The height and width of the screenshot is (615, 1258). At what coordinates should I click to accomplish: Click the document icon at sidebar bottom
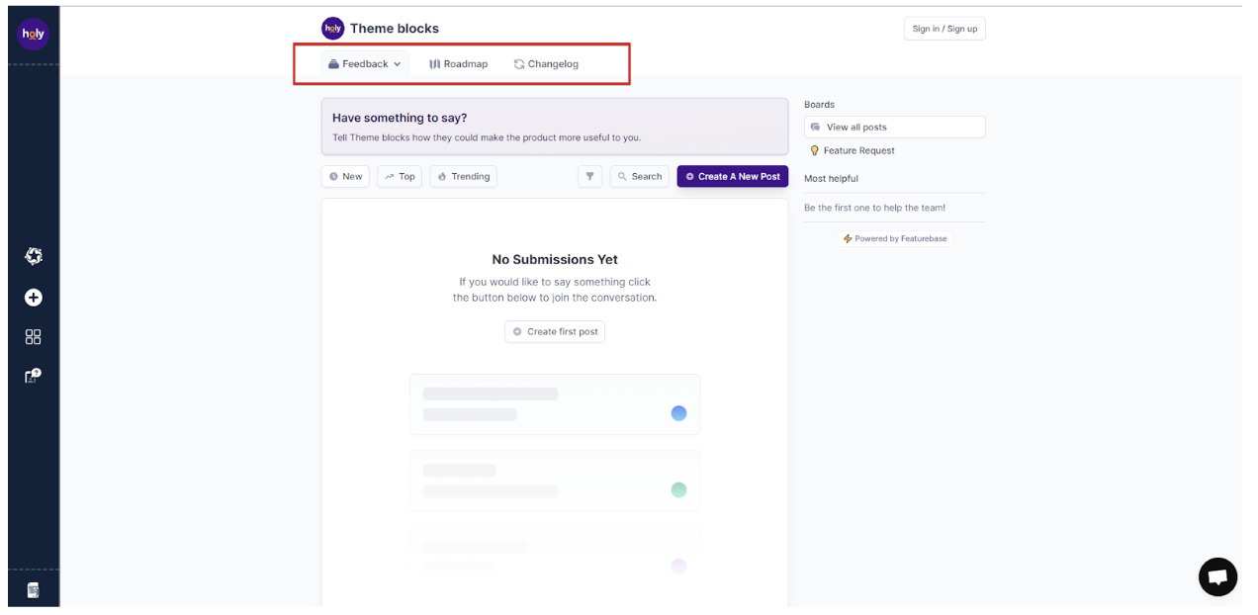34,590
